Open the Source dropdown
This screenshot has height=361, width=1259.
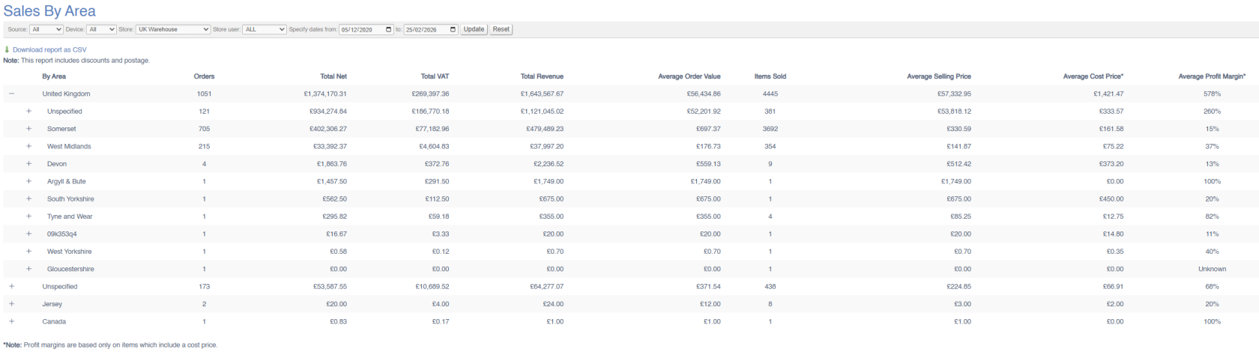(46, 29)
